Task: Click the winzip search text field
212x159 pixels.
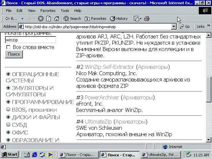Action: pyautogui.click(x=30, y=40)
